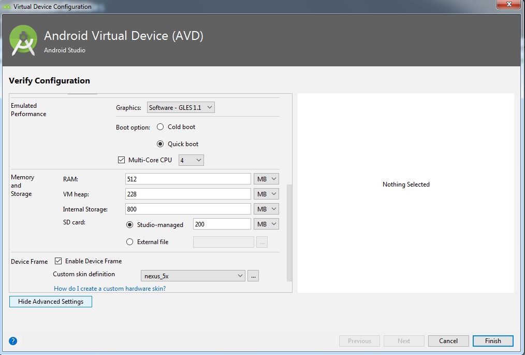The width and height of the screenshot is (525, 355).
Task: Toggle the Multi-Core CPU checkbox
Action: [x=122, y=160]
